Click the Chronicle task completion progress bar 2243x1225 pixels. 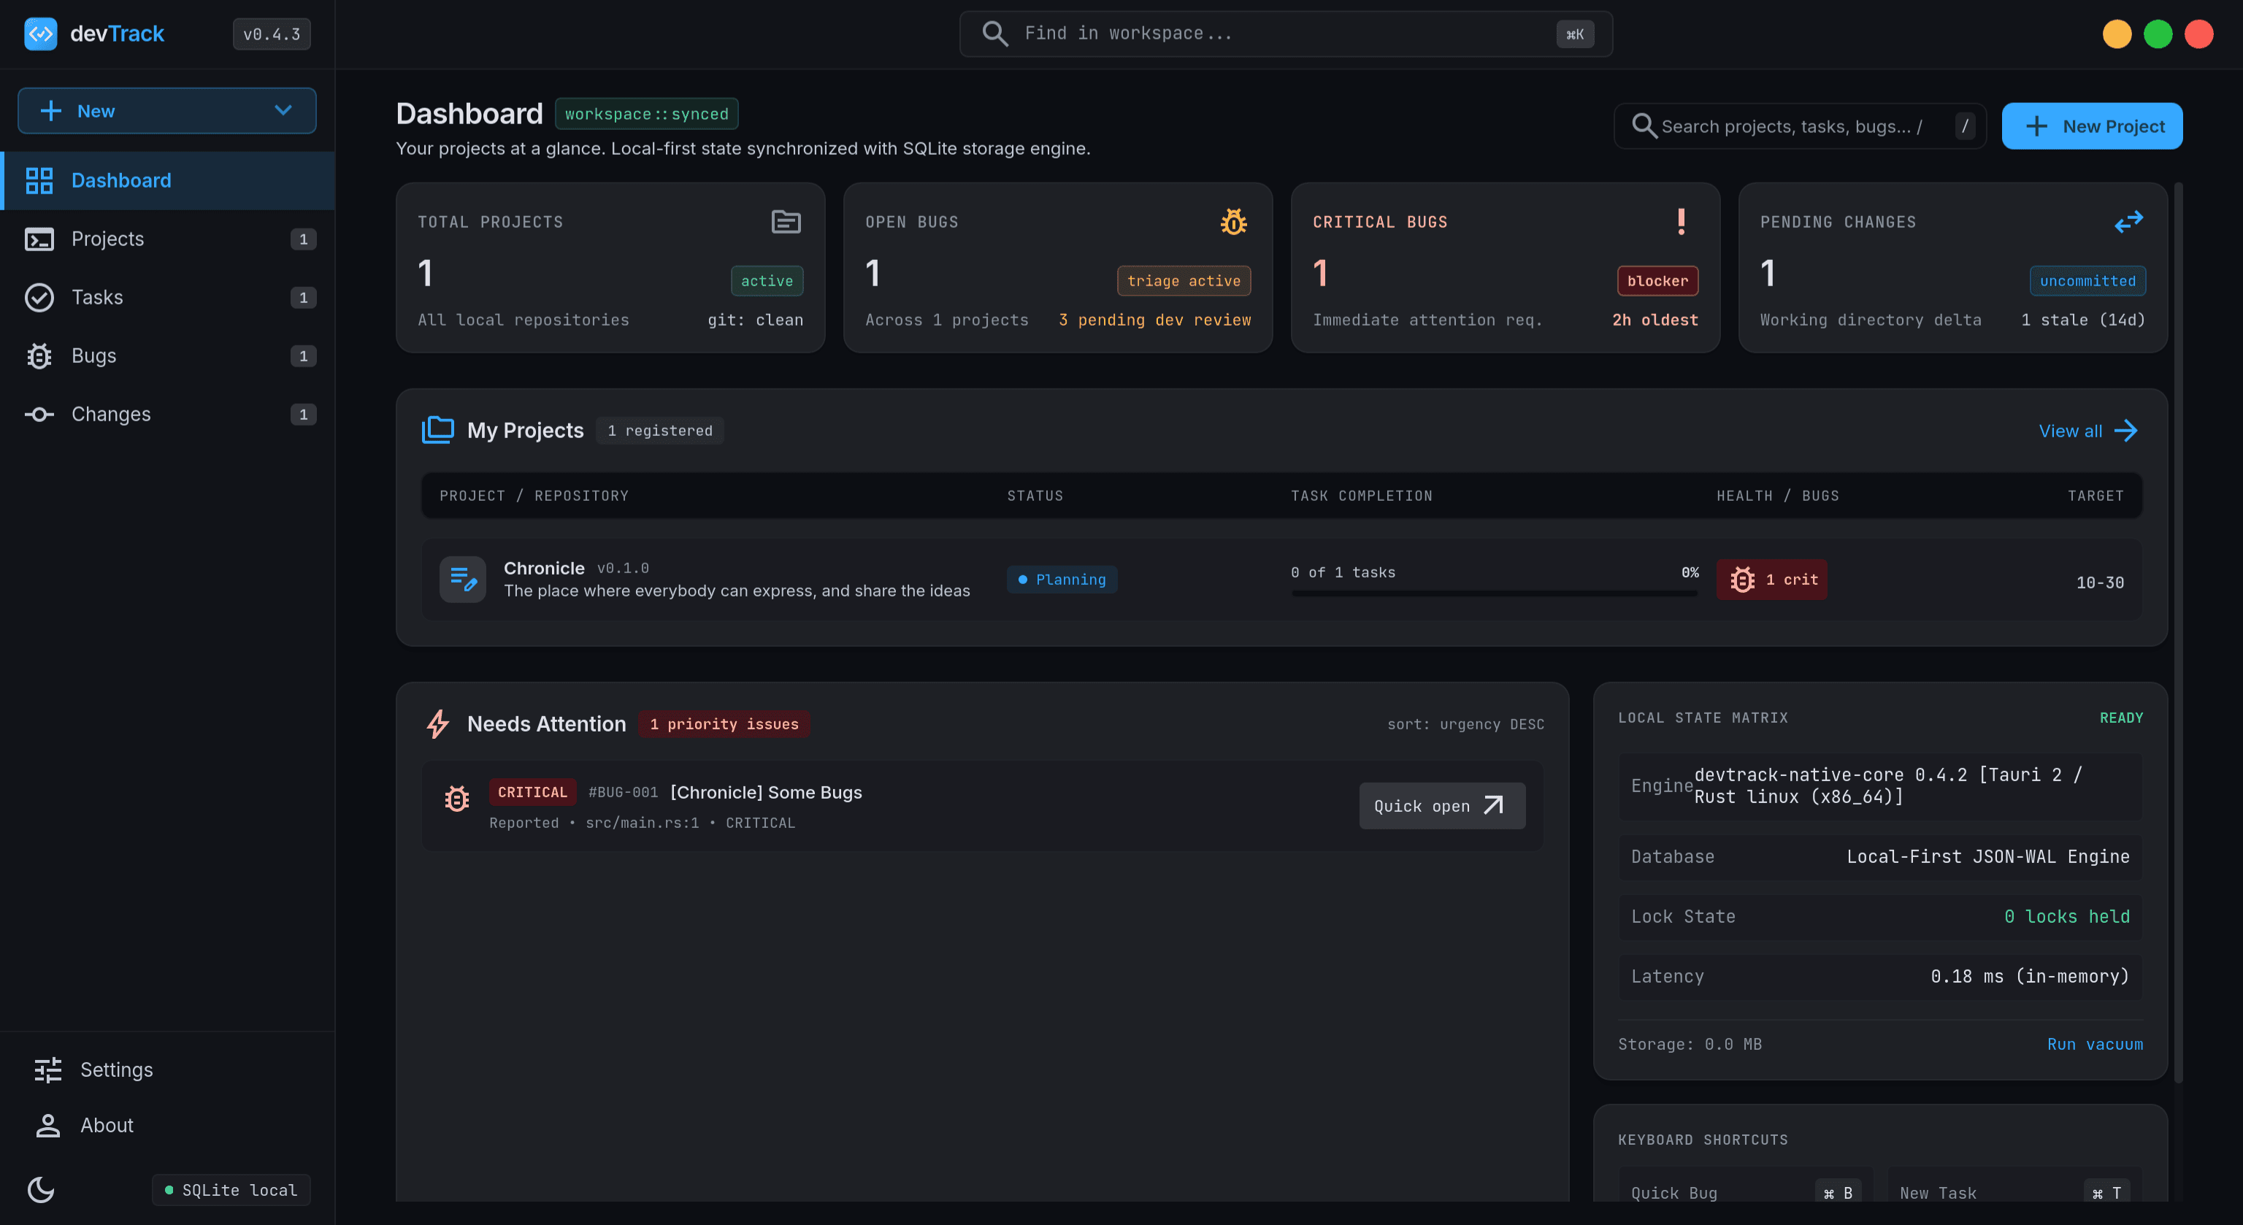(x=1494, y=593)
